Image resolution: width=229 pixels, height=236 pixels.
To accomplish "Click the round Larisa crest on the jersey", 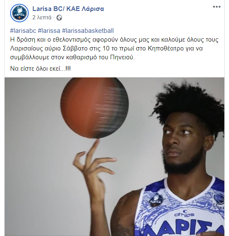I will pyautogui.click(x=156, y=200).
